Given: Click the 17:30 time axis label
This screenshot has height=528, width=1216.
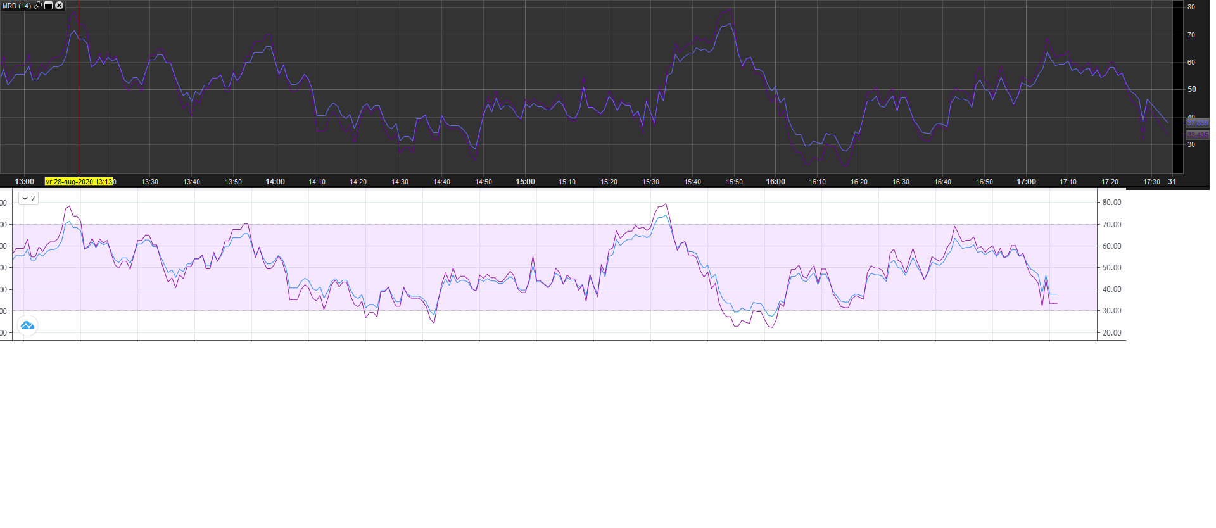Looking at the screenshot, I should pyautogui.click(x=1151, y=182).
